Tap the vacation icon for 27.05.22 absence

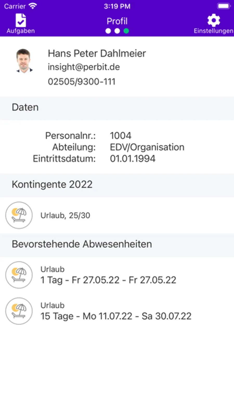pyautogui.click(x=19, y=275)
